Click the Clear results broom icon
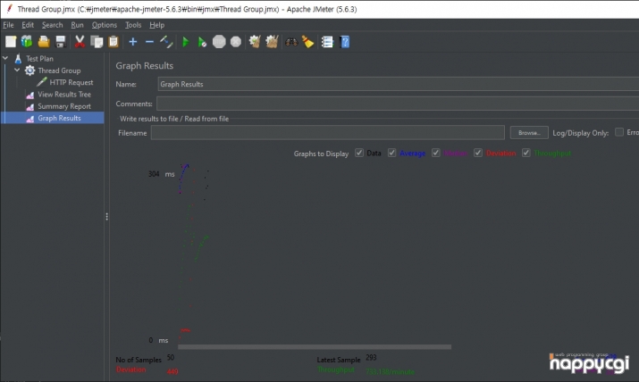639x382 pixels. point(255,41)
